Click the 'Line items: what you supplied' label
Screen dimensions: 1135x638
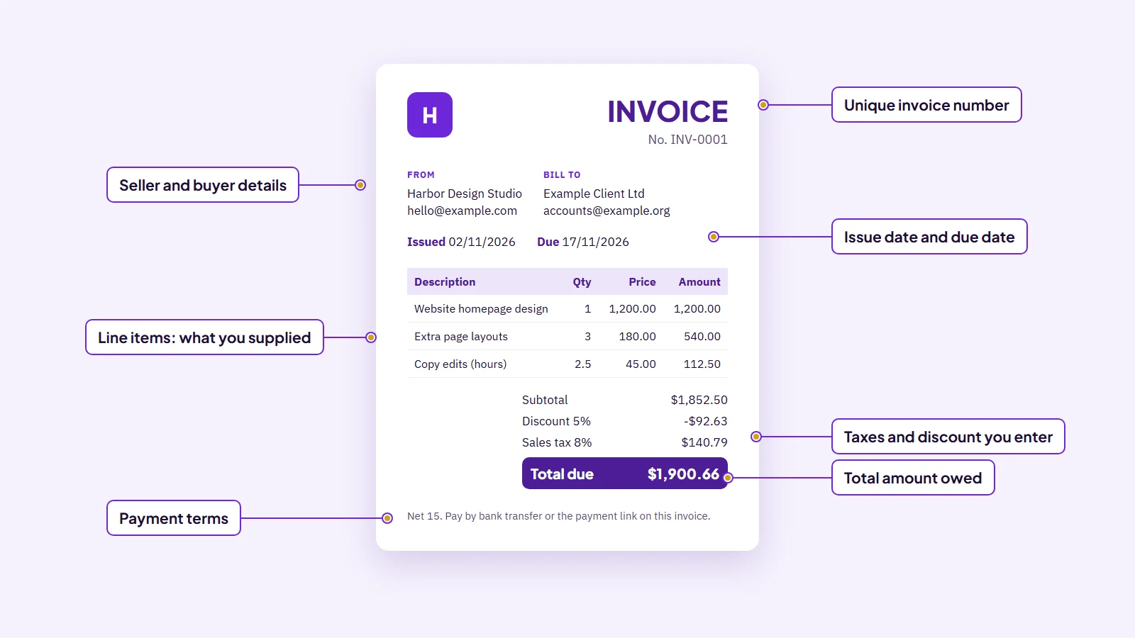point(204,337)
